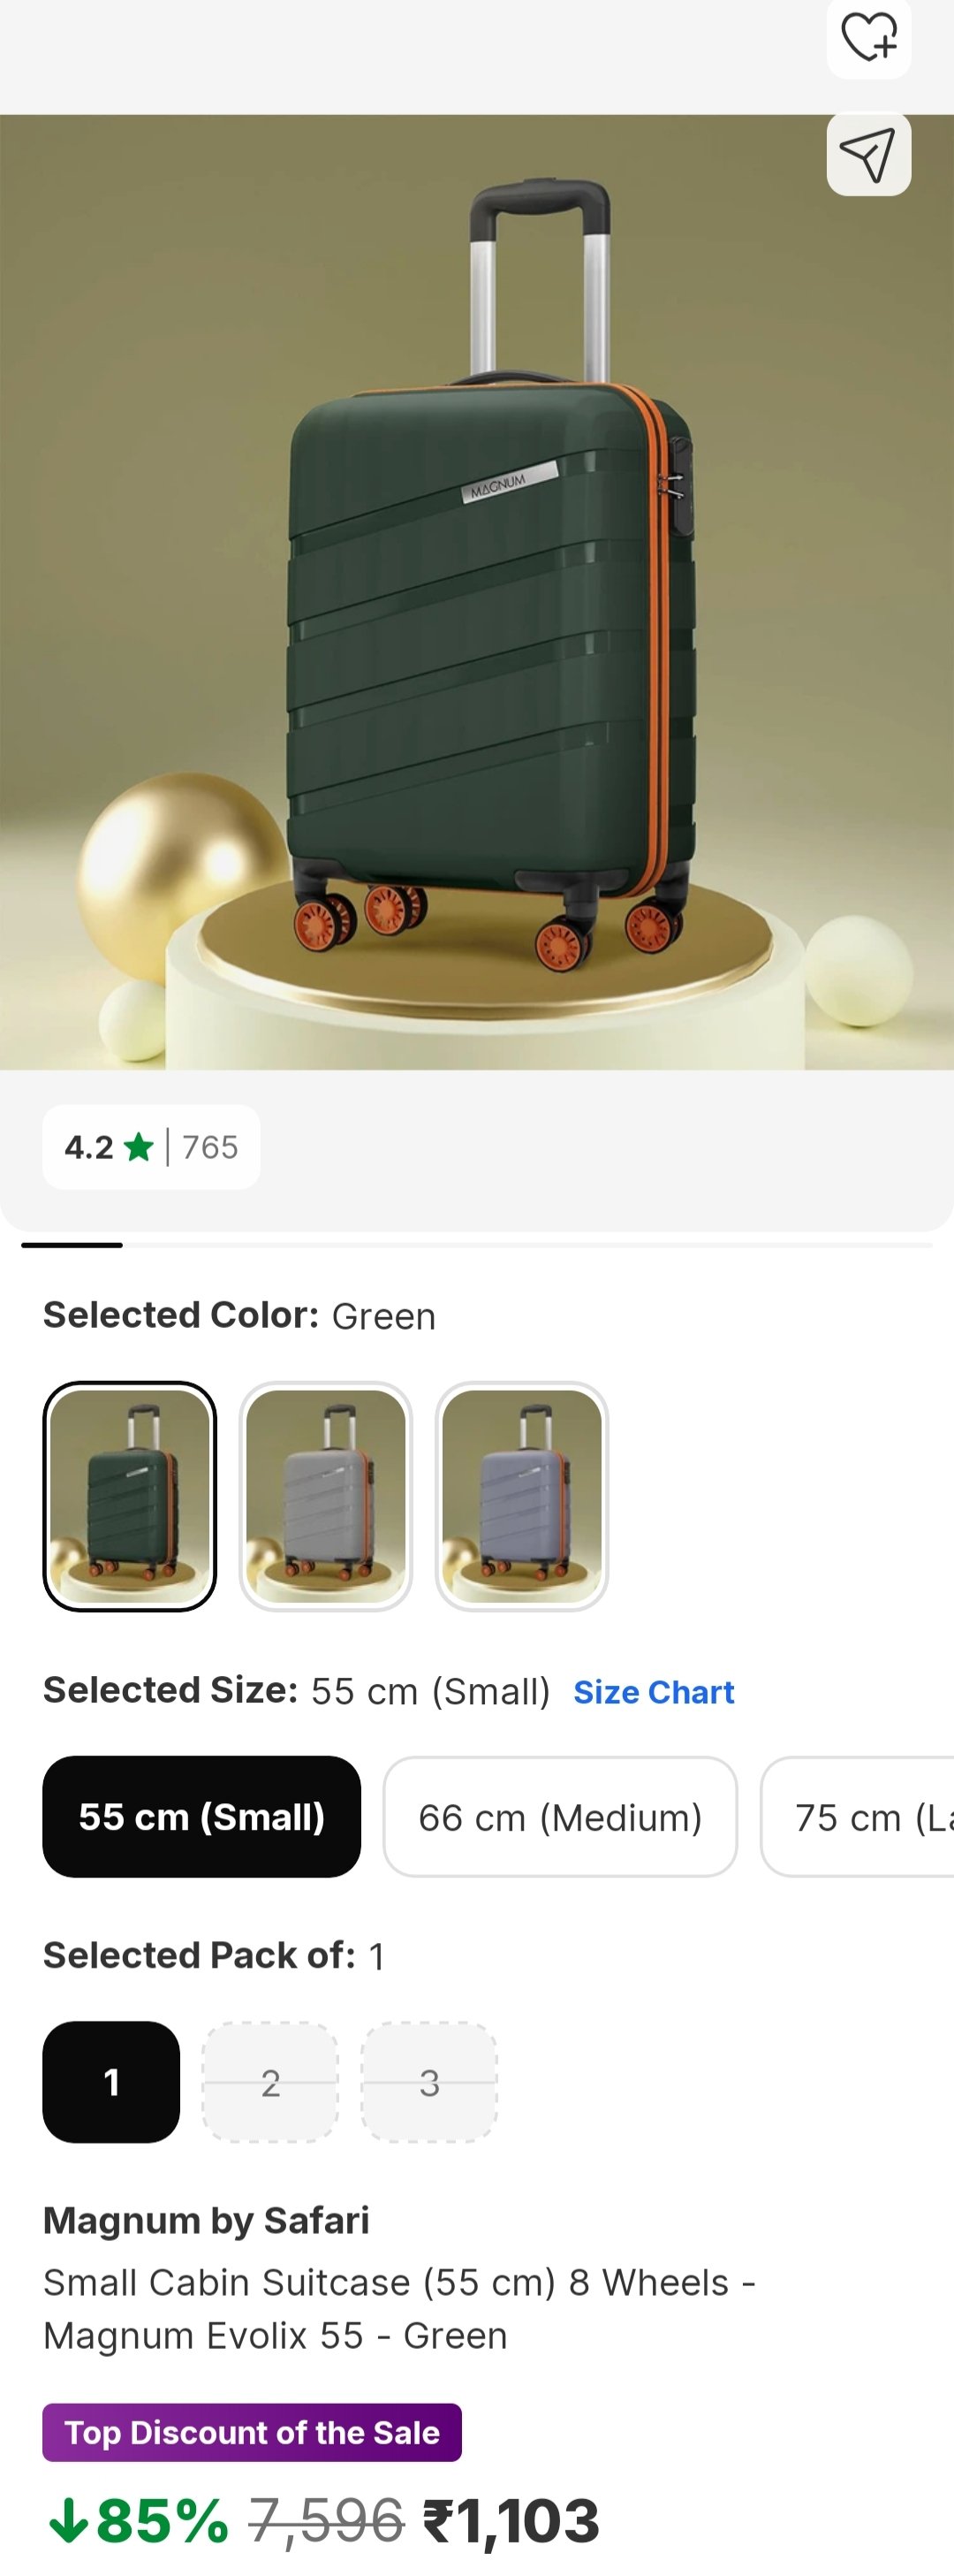
Task: Tap the Top Discount of the Sale badge
Action: coord(252,2432)
